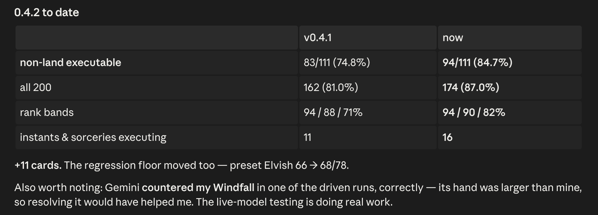598x215 pixels.
Task: Click the 'non-land executable' row label
Action: [x=157, y=62]
